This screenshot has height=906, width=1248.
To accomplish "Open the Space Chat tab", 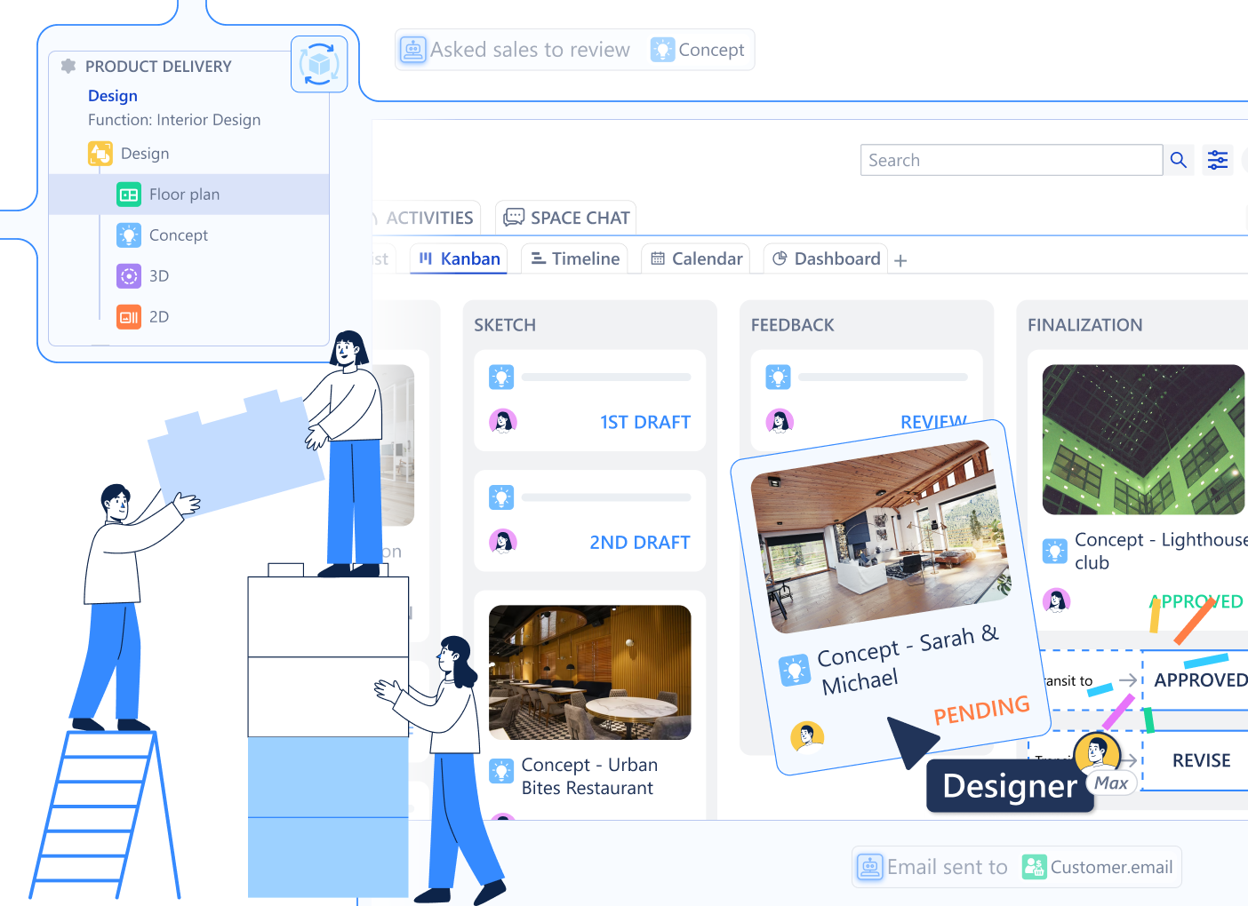I will (566, 218).
